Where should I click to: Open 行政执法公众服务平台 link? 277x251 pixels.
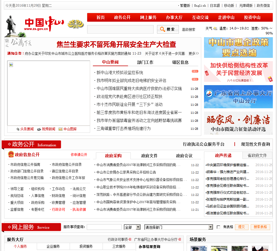click(203, 144)
